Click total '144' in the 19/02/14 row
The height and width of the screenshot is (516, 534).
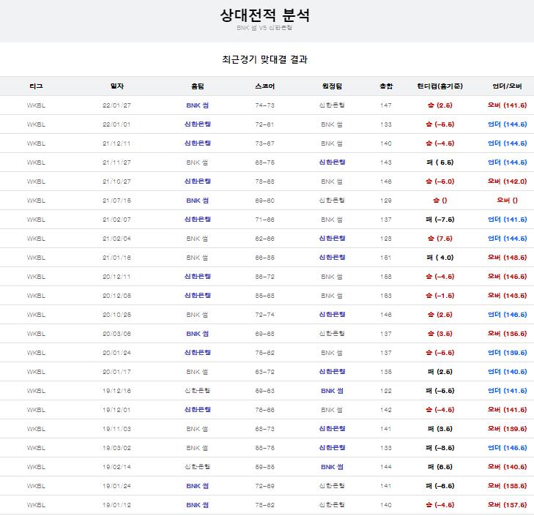point(386,467)
